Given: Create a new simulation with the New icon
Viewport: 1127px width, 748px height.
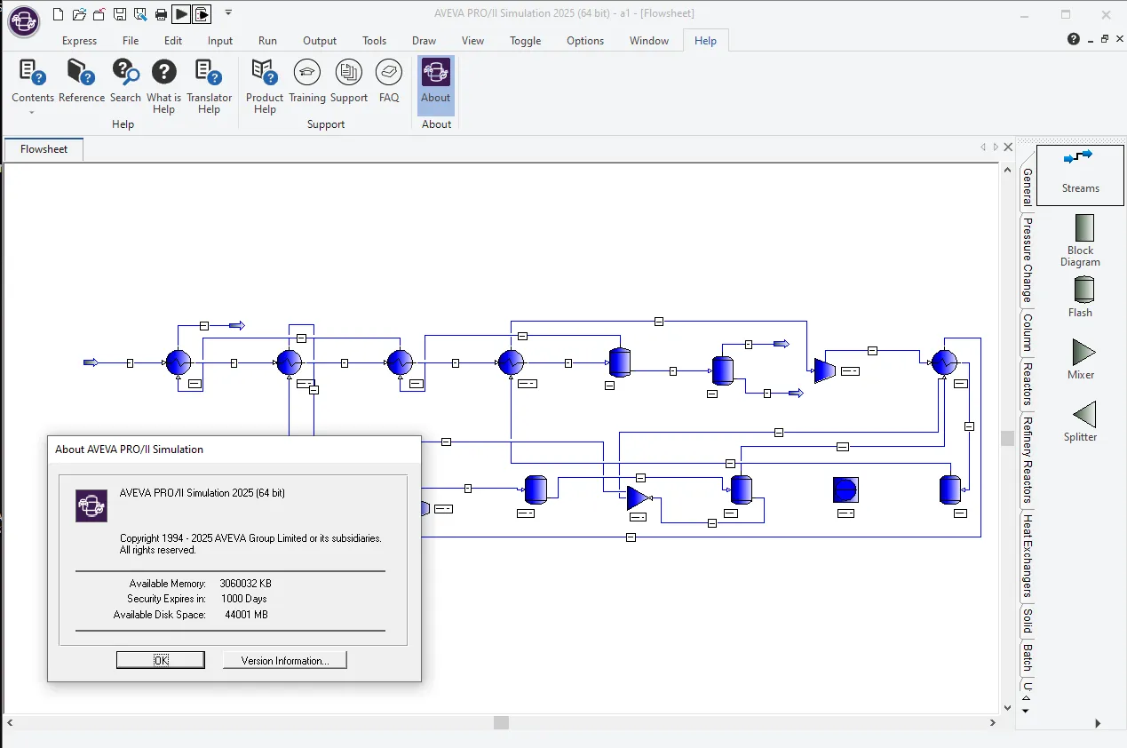Looking at the screenshot, I should pos(59,14).
